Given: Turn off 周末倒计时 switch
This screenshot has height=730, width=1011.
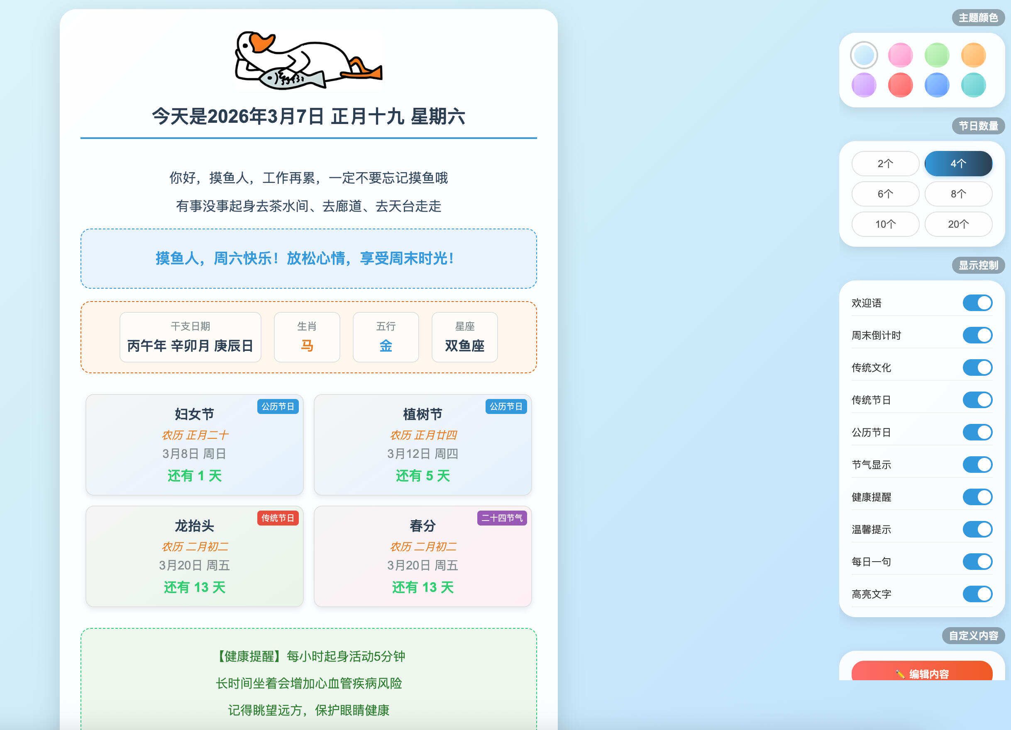Looking at the screenshot, I should click(977, 335).
